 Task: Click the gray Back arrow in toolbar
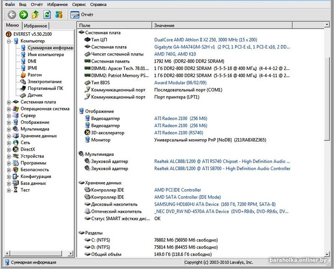point(12,15)
